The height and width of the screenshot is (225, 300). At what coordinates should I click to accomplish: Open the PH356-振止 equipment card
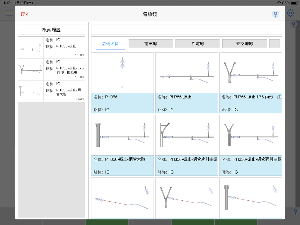pyautogui.click(x=187, y=83)
